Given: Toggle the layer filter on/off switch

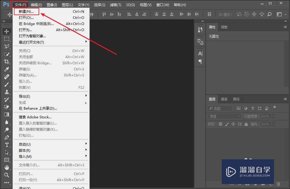Looking at the screenshot, I should pyautogui.click(x=275, y=108).
